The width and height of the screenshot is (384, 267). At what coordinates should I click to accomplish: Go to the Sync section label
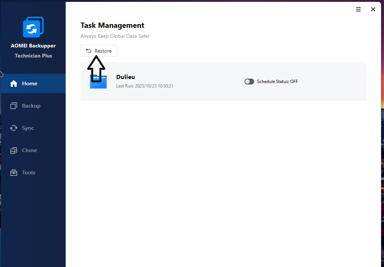coord(28,128)
